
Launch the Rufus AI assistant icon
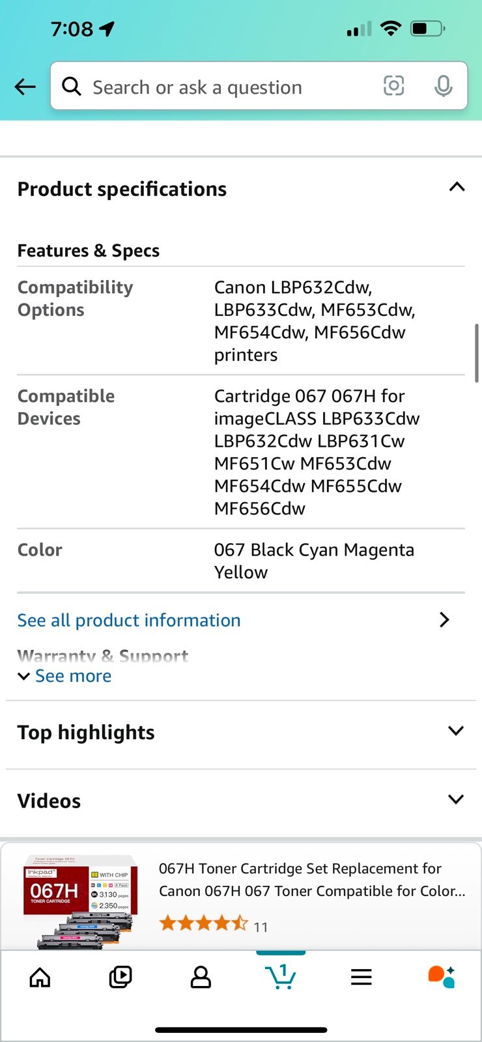point(441,977)
